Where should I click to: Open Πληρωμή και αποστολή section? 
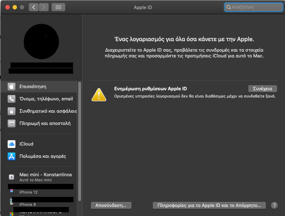[x=39, y=124]
